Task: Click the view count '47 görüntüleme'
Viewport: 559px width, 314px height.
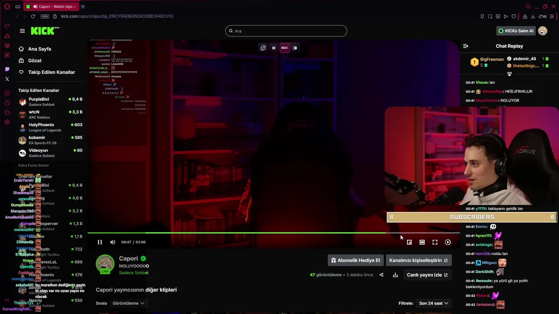Action: pos(326,275)
